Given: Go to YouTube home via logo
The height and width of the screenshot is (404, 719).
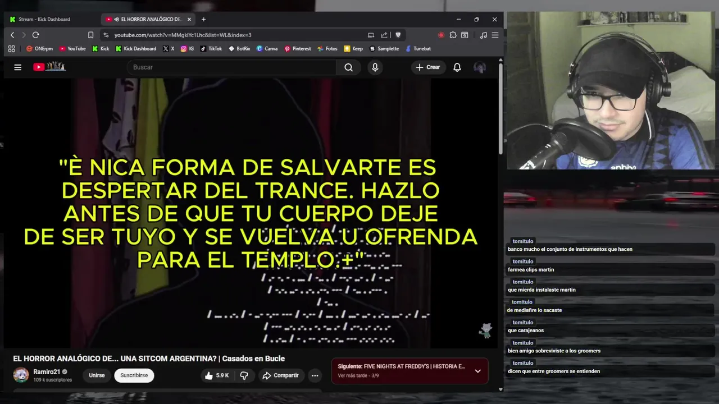Looking at the screenshot, I should coord(49,67).
